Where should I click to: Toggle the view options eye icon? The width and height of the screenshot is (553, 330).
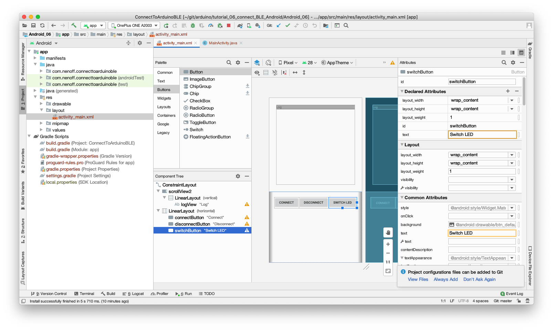coord(257,72)
